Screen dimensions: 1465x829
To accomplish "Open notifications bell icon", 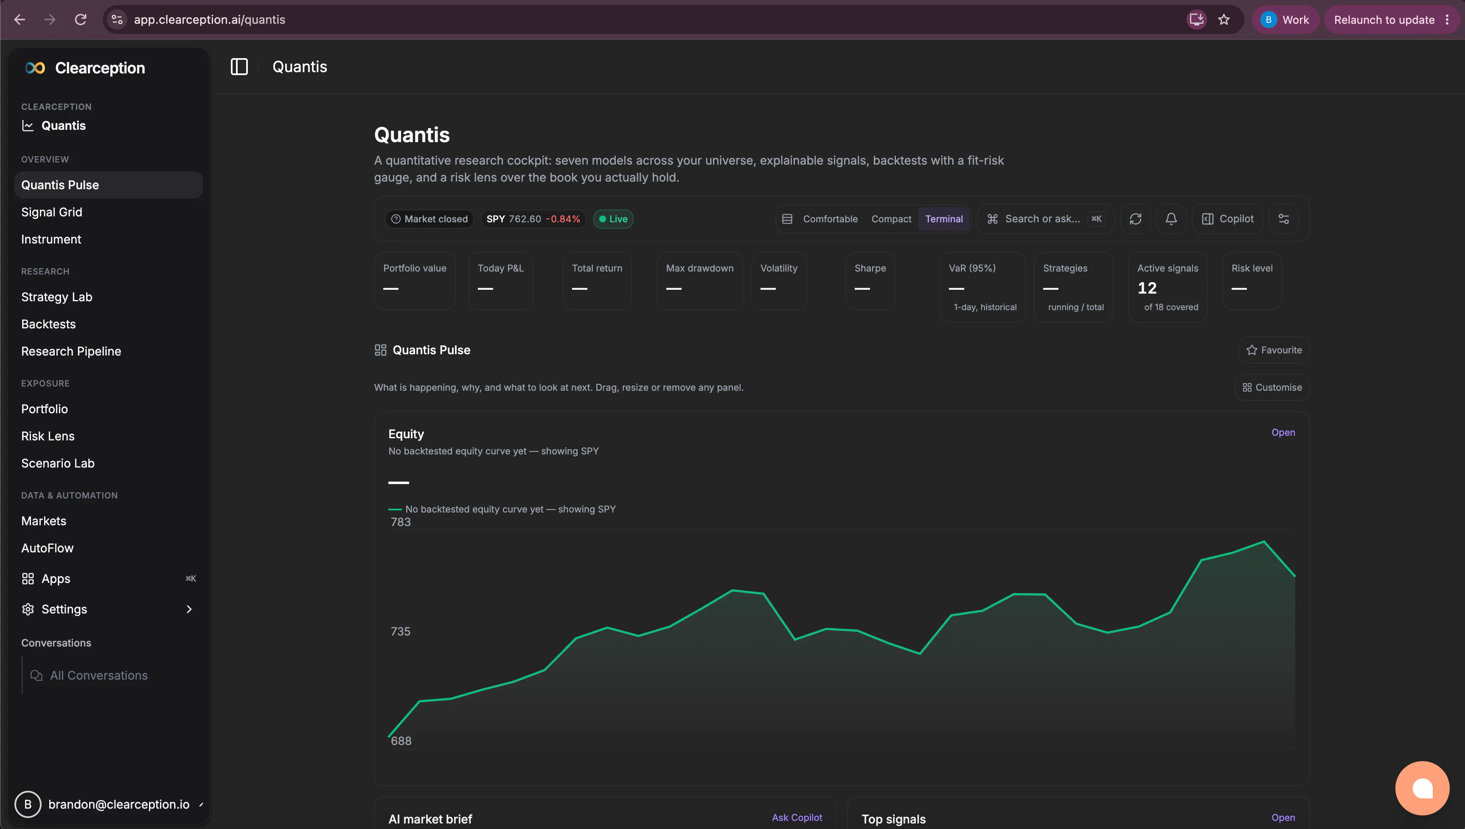I will coord(1170,218).
